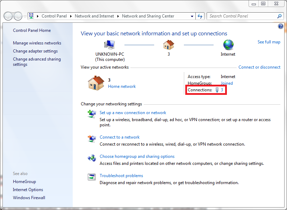Select Control Panel breadcrumb

54,16
